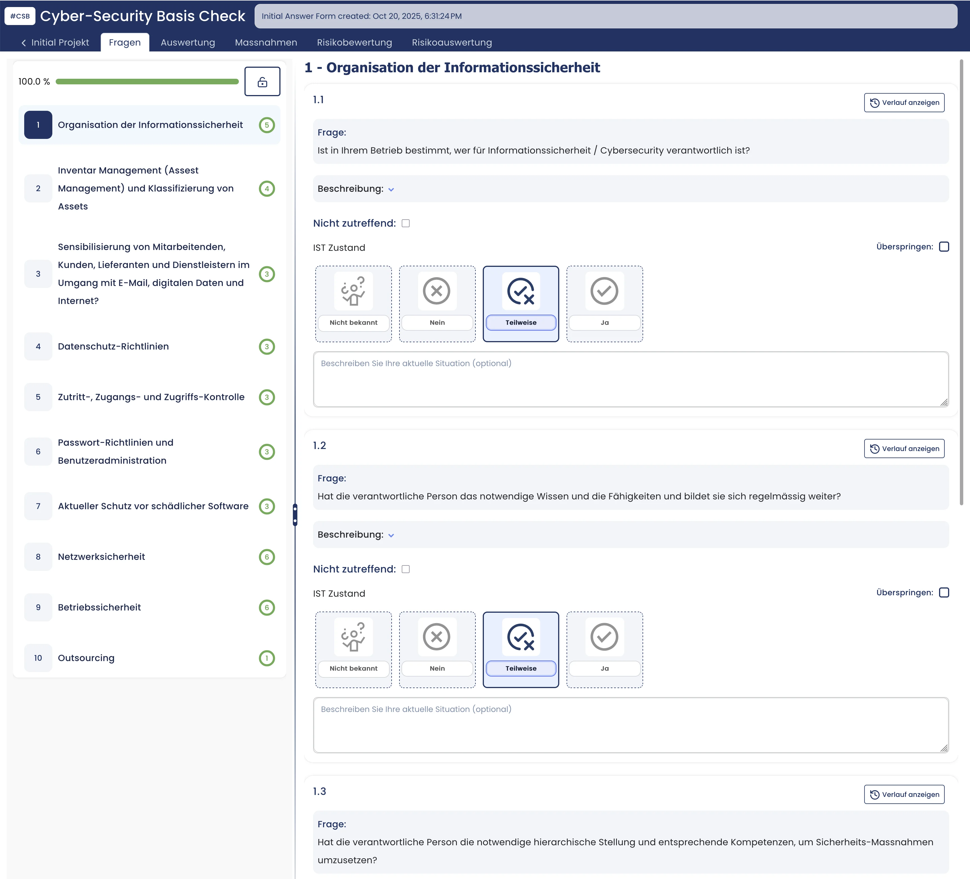
Task: Check 'Nicht zutreffend' for question 1.1
Action: coord(406,223)
